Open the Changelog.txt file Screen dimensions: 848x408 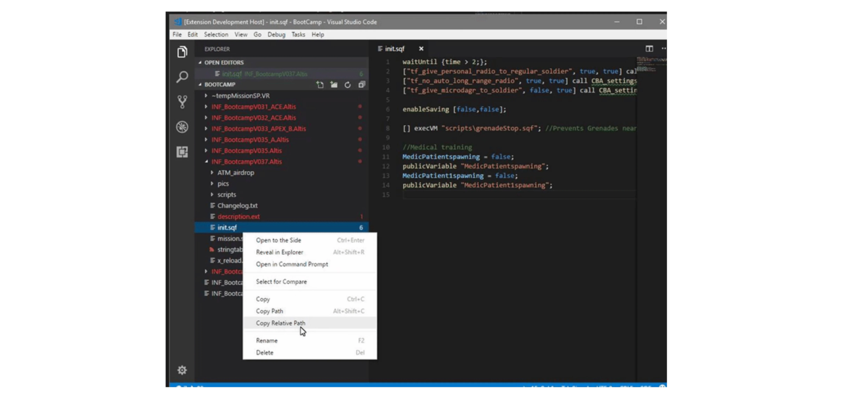pyautogui.click(x=237, y=206)
